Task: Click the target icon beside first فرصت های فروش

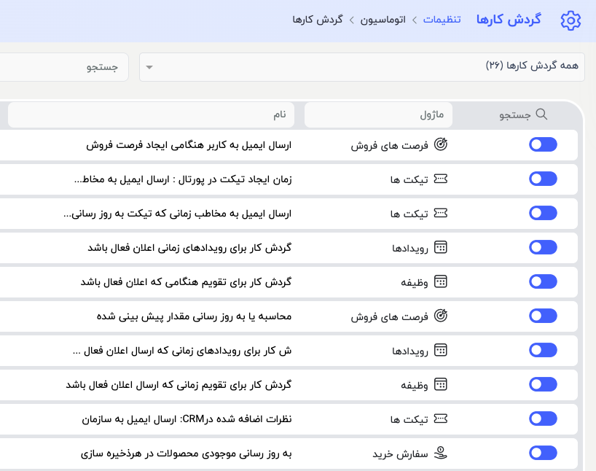Action: pyautogui.click(x=440, y=145)
